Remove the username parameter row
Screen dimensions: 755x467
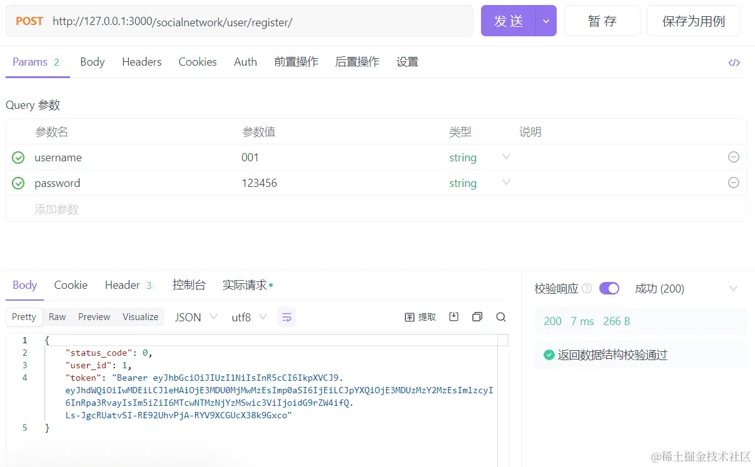[x=734, y=157]
